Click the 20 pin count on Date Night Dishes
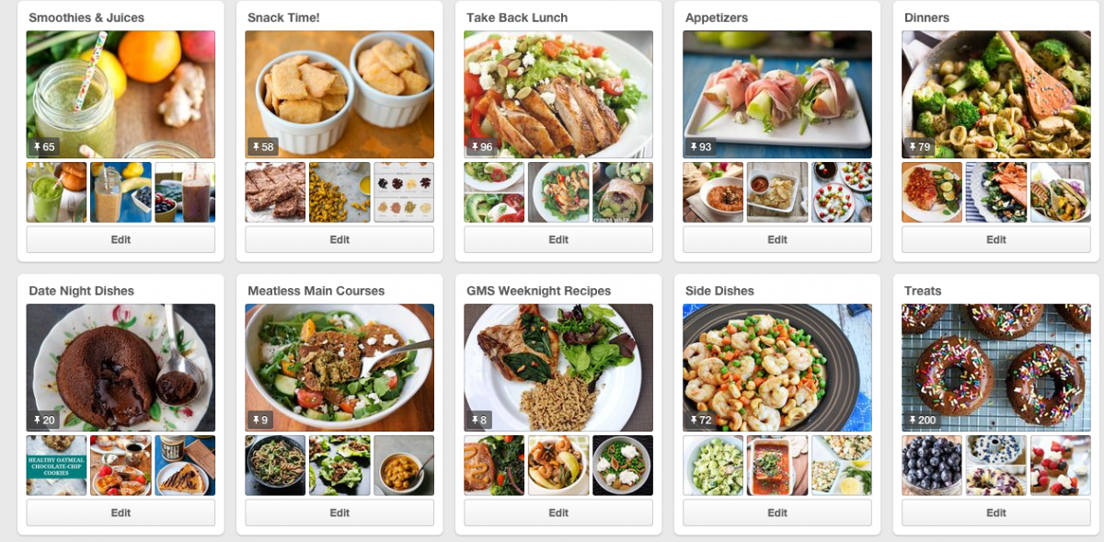 [43, 421]
